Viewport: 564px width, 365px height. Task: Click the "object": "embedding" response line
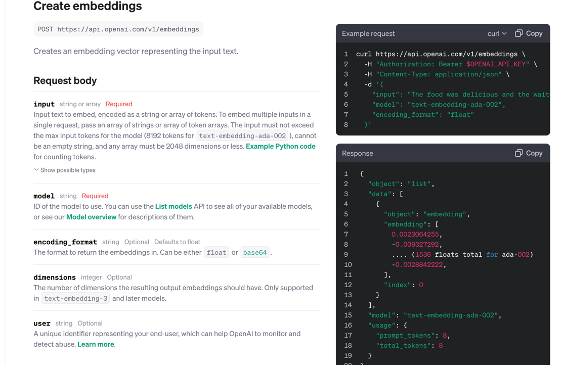426,214
